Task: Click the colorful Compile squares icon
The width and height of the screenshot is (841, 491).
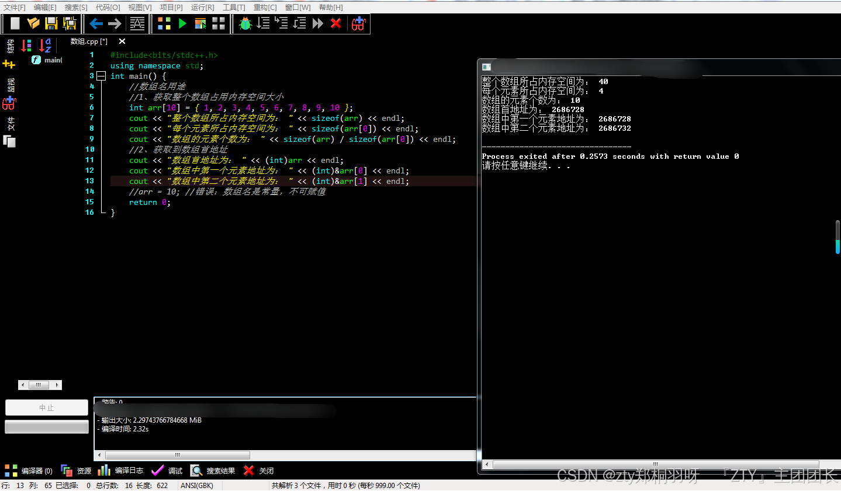Action: point(164,23)
